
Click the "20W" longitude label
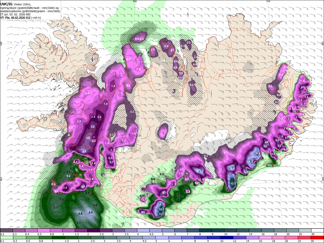click(135, 1)
